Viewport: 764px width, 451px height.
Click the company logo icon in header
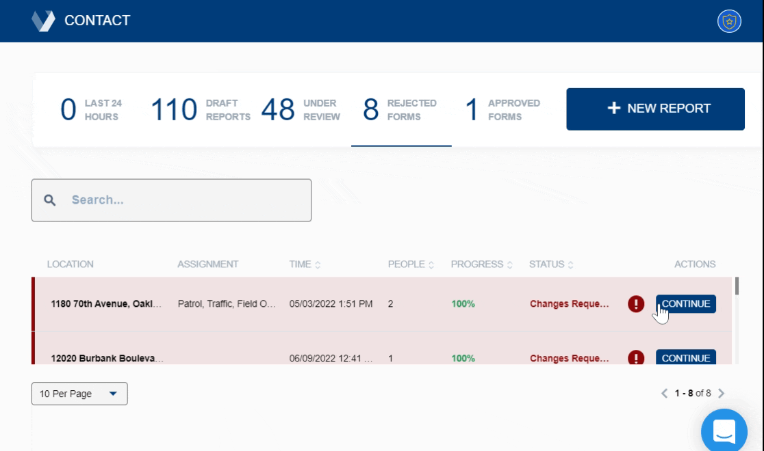[42, 22]
